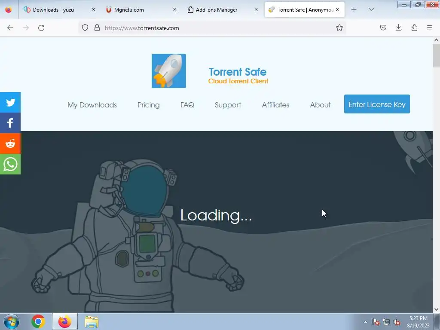Click the scrollbar down arrow
Screen dimensions: 440x330
pyautogui.click(x=437, y=309)
